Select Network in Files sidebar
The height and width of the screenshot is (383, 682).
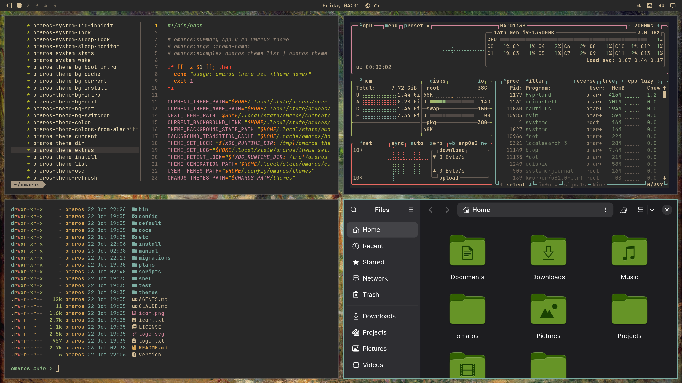382,278
